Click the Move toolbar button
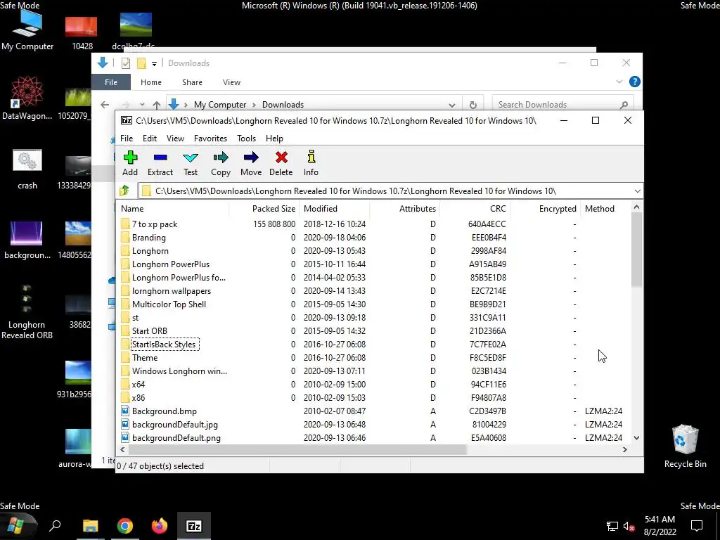This screenshot has height=540, width=720. [x=251, y=163]
